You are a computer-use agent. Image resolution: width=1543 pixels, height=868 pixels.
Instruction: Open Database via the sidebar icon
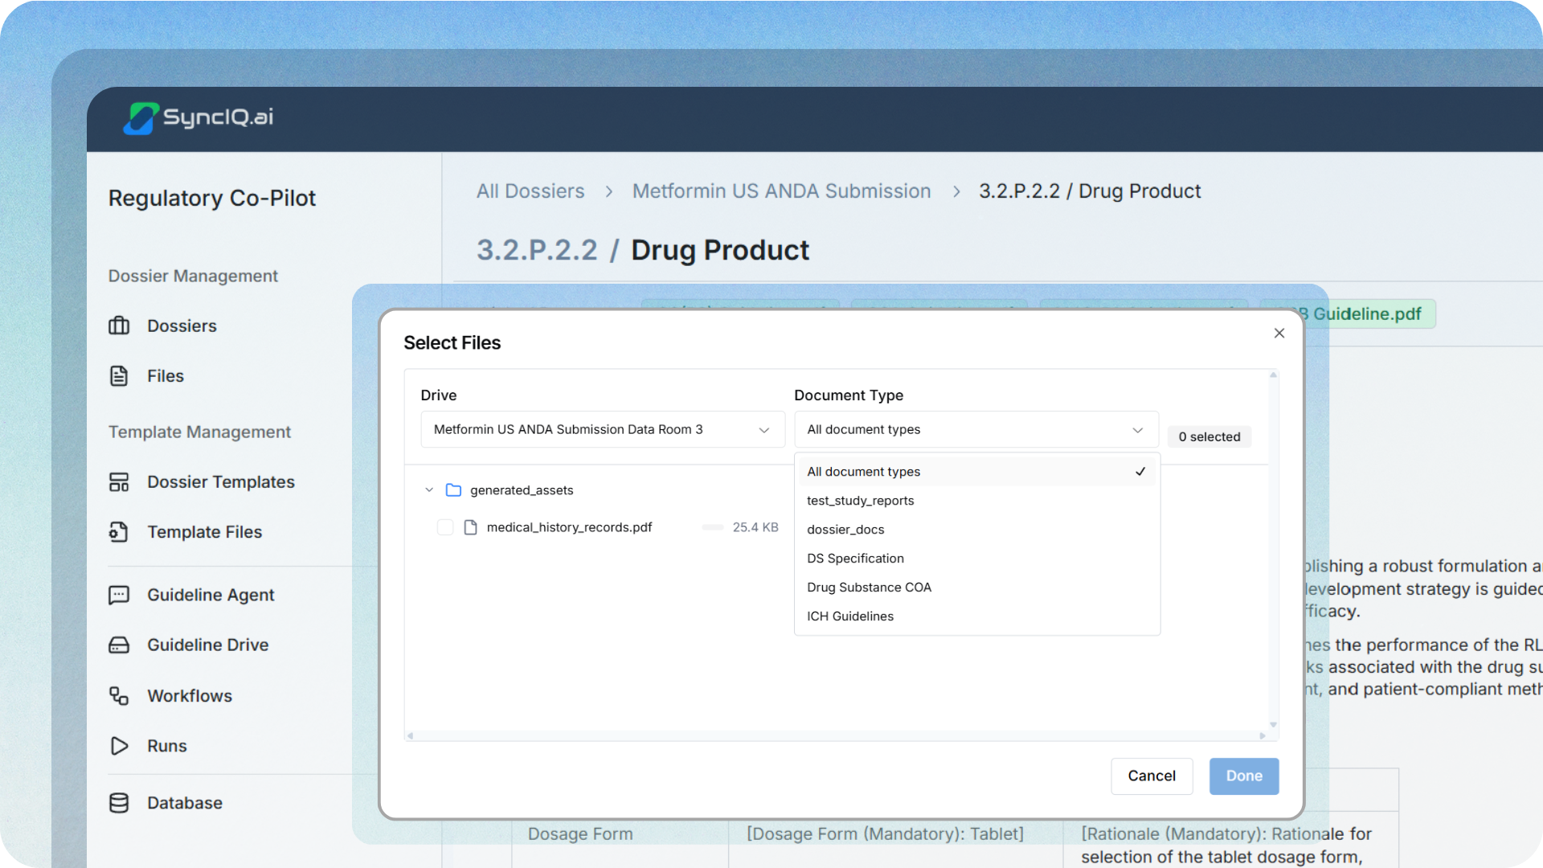(119, 802)
